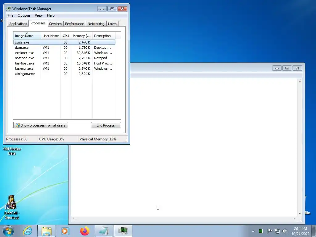Select the csrss.exe process row
The image size is (316, 237).
coord(64,42)
